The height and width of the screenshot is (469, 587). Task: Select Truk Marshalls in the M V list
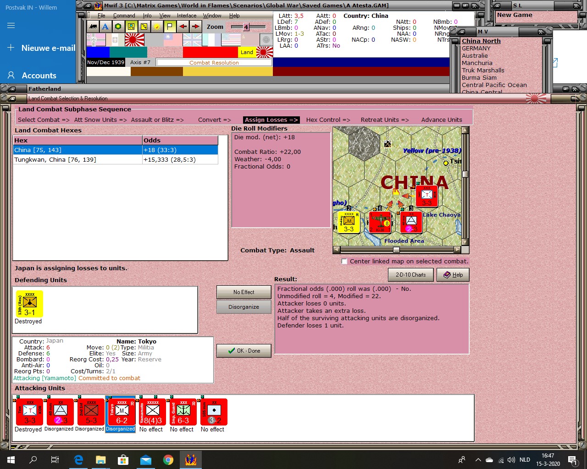click(483, 71)
